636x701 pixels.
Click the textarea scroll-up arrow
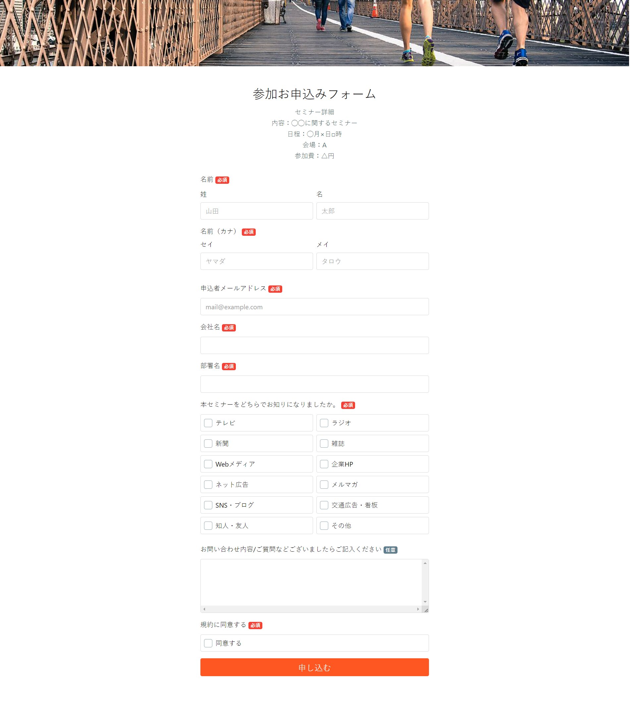[425, 563]
